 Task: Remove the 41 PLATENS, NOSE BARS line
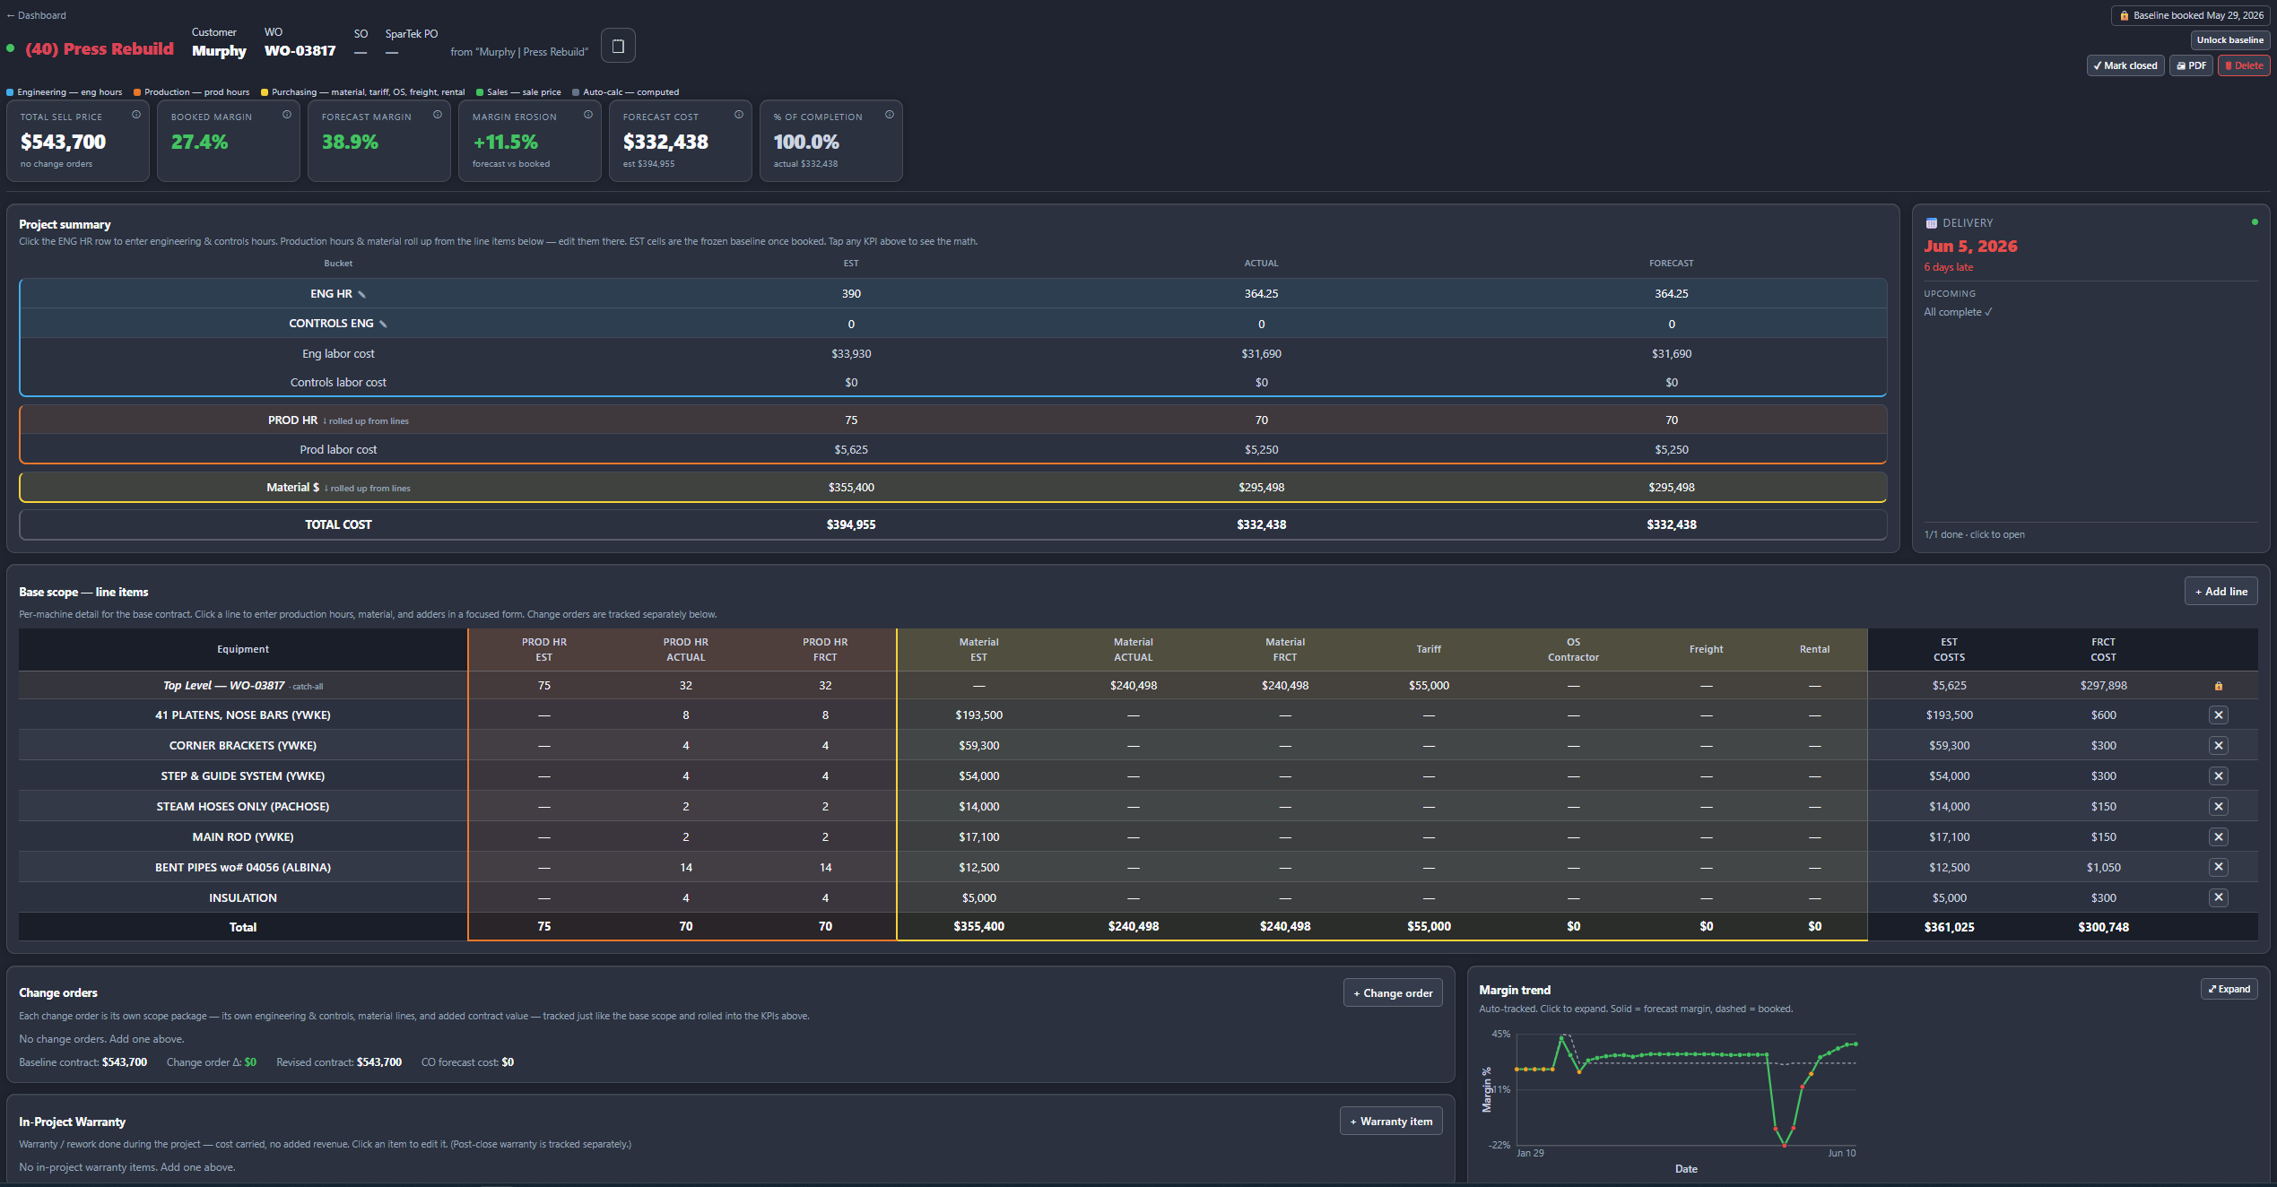coord(2219,715)
